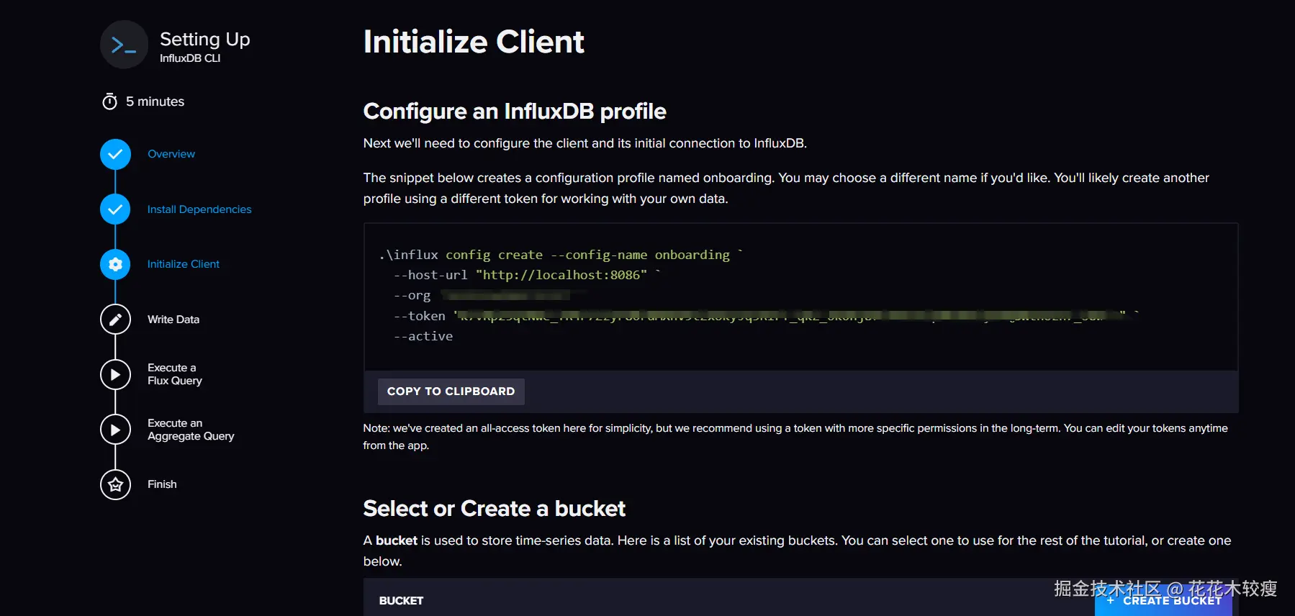Click the CLI terminal prompt icon
1295x616 pixels.
point(124,45)
